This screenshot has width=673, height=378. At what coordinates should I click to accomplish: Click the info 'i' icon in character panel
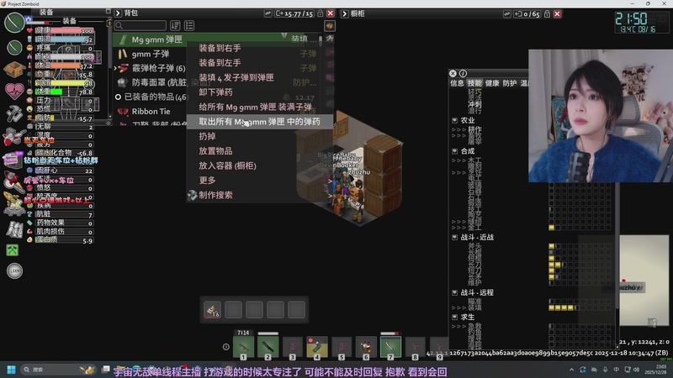pos(463,73)
